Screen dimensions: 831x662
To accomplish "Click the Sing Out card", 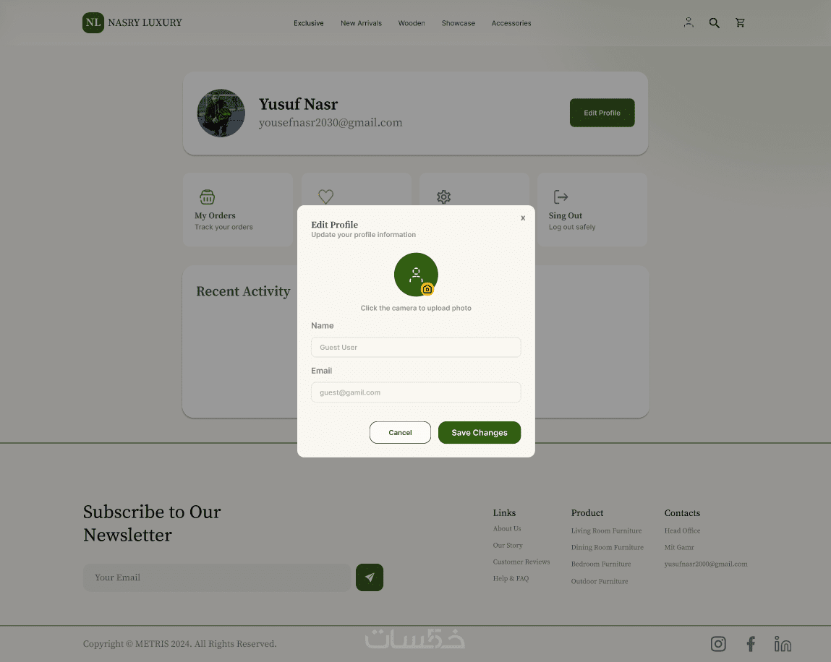I will (x=592, y=210).
